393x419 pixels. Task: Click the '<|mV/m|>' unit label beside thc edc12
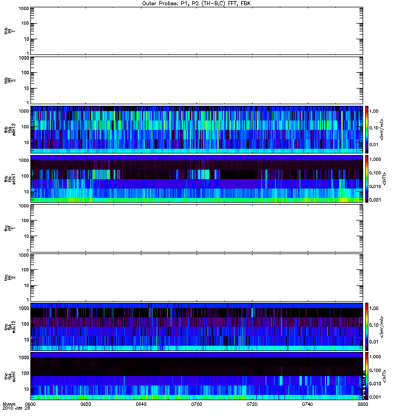pos(382,327)
